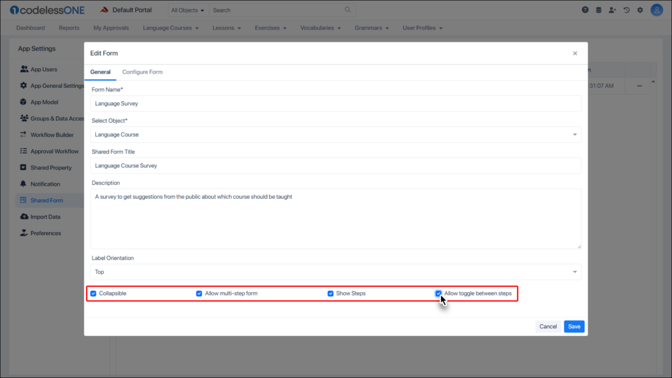Click the Form Name input field
The image size is (672, 378).
pyautogui.click(x=336, y=103)
